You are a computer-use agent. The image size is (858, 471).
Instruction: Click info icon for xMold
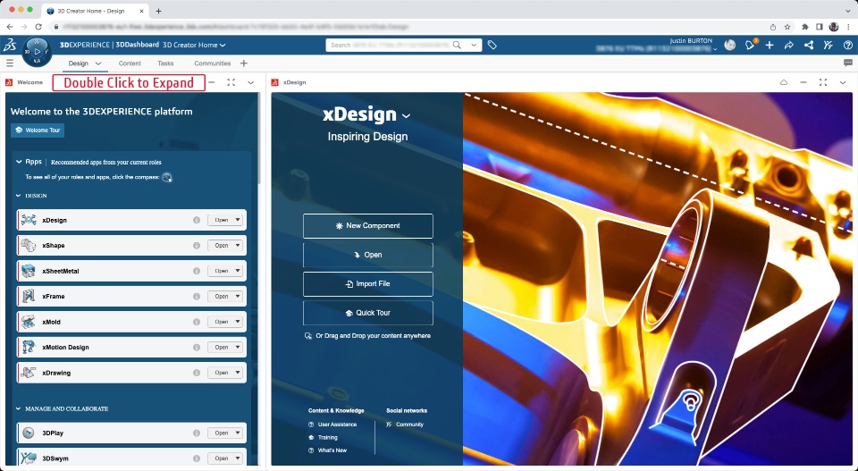(197, 322)
